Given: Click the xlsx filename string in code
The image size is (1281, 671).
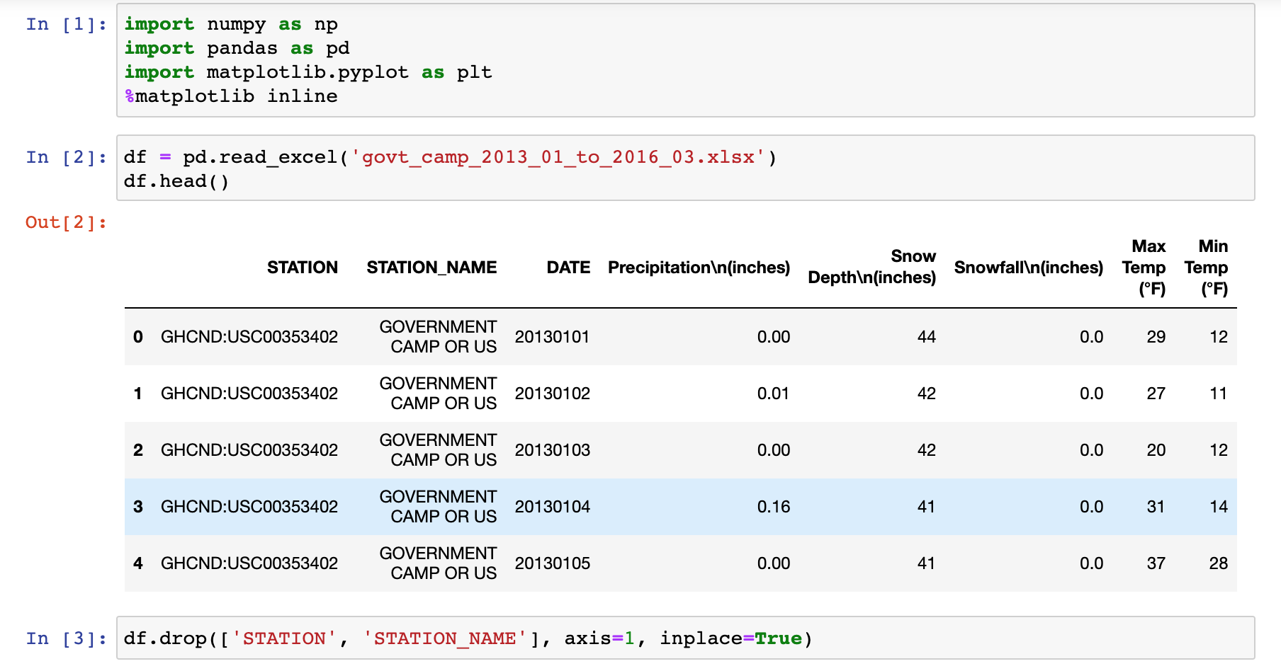Looking at the screenshot, I should (x=558, y=157).
